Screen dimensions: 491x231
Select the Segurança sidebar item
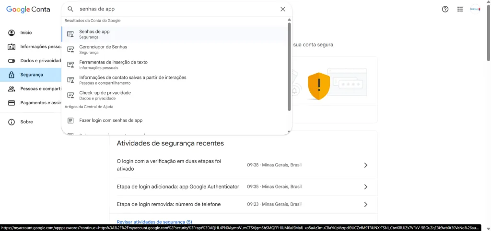click(31, 75)
